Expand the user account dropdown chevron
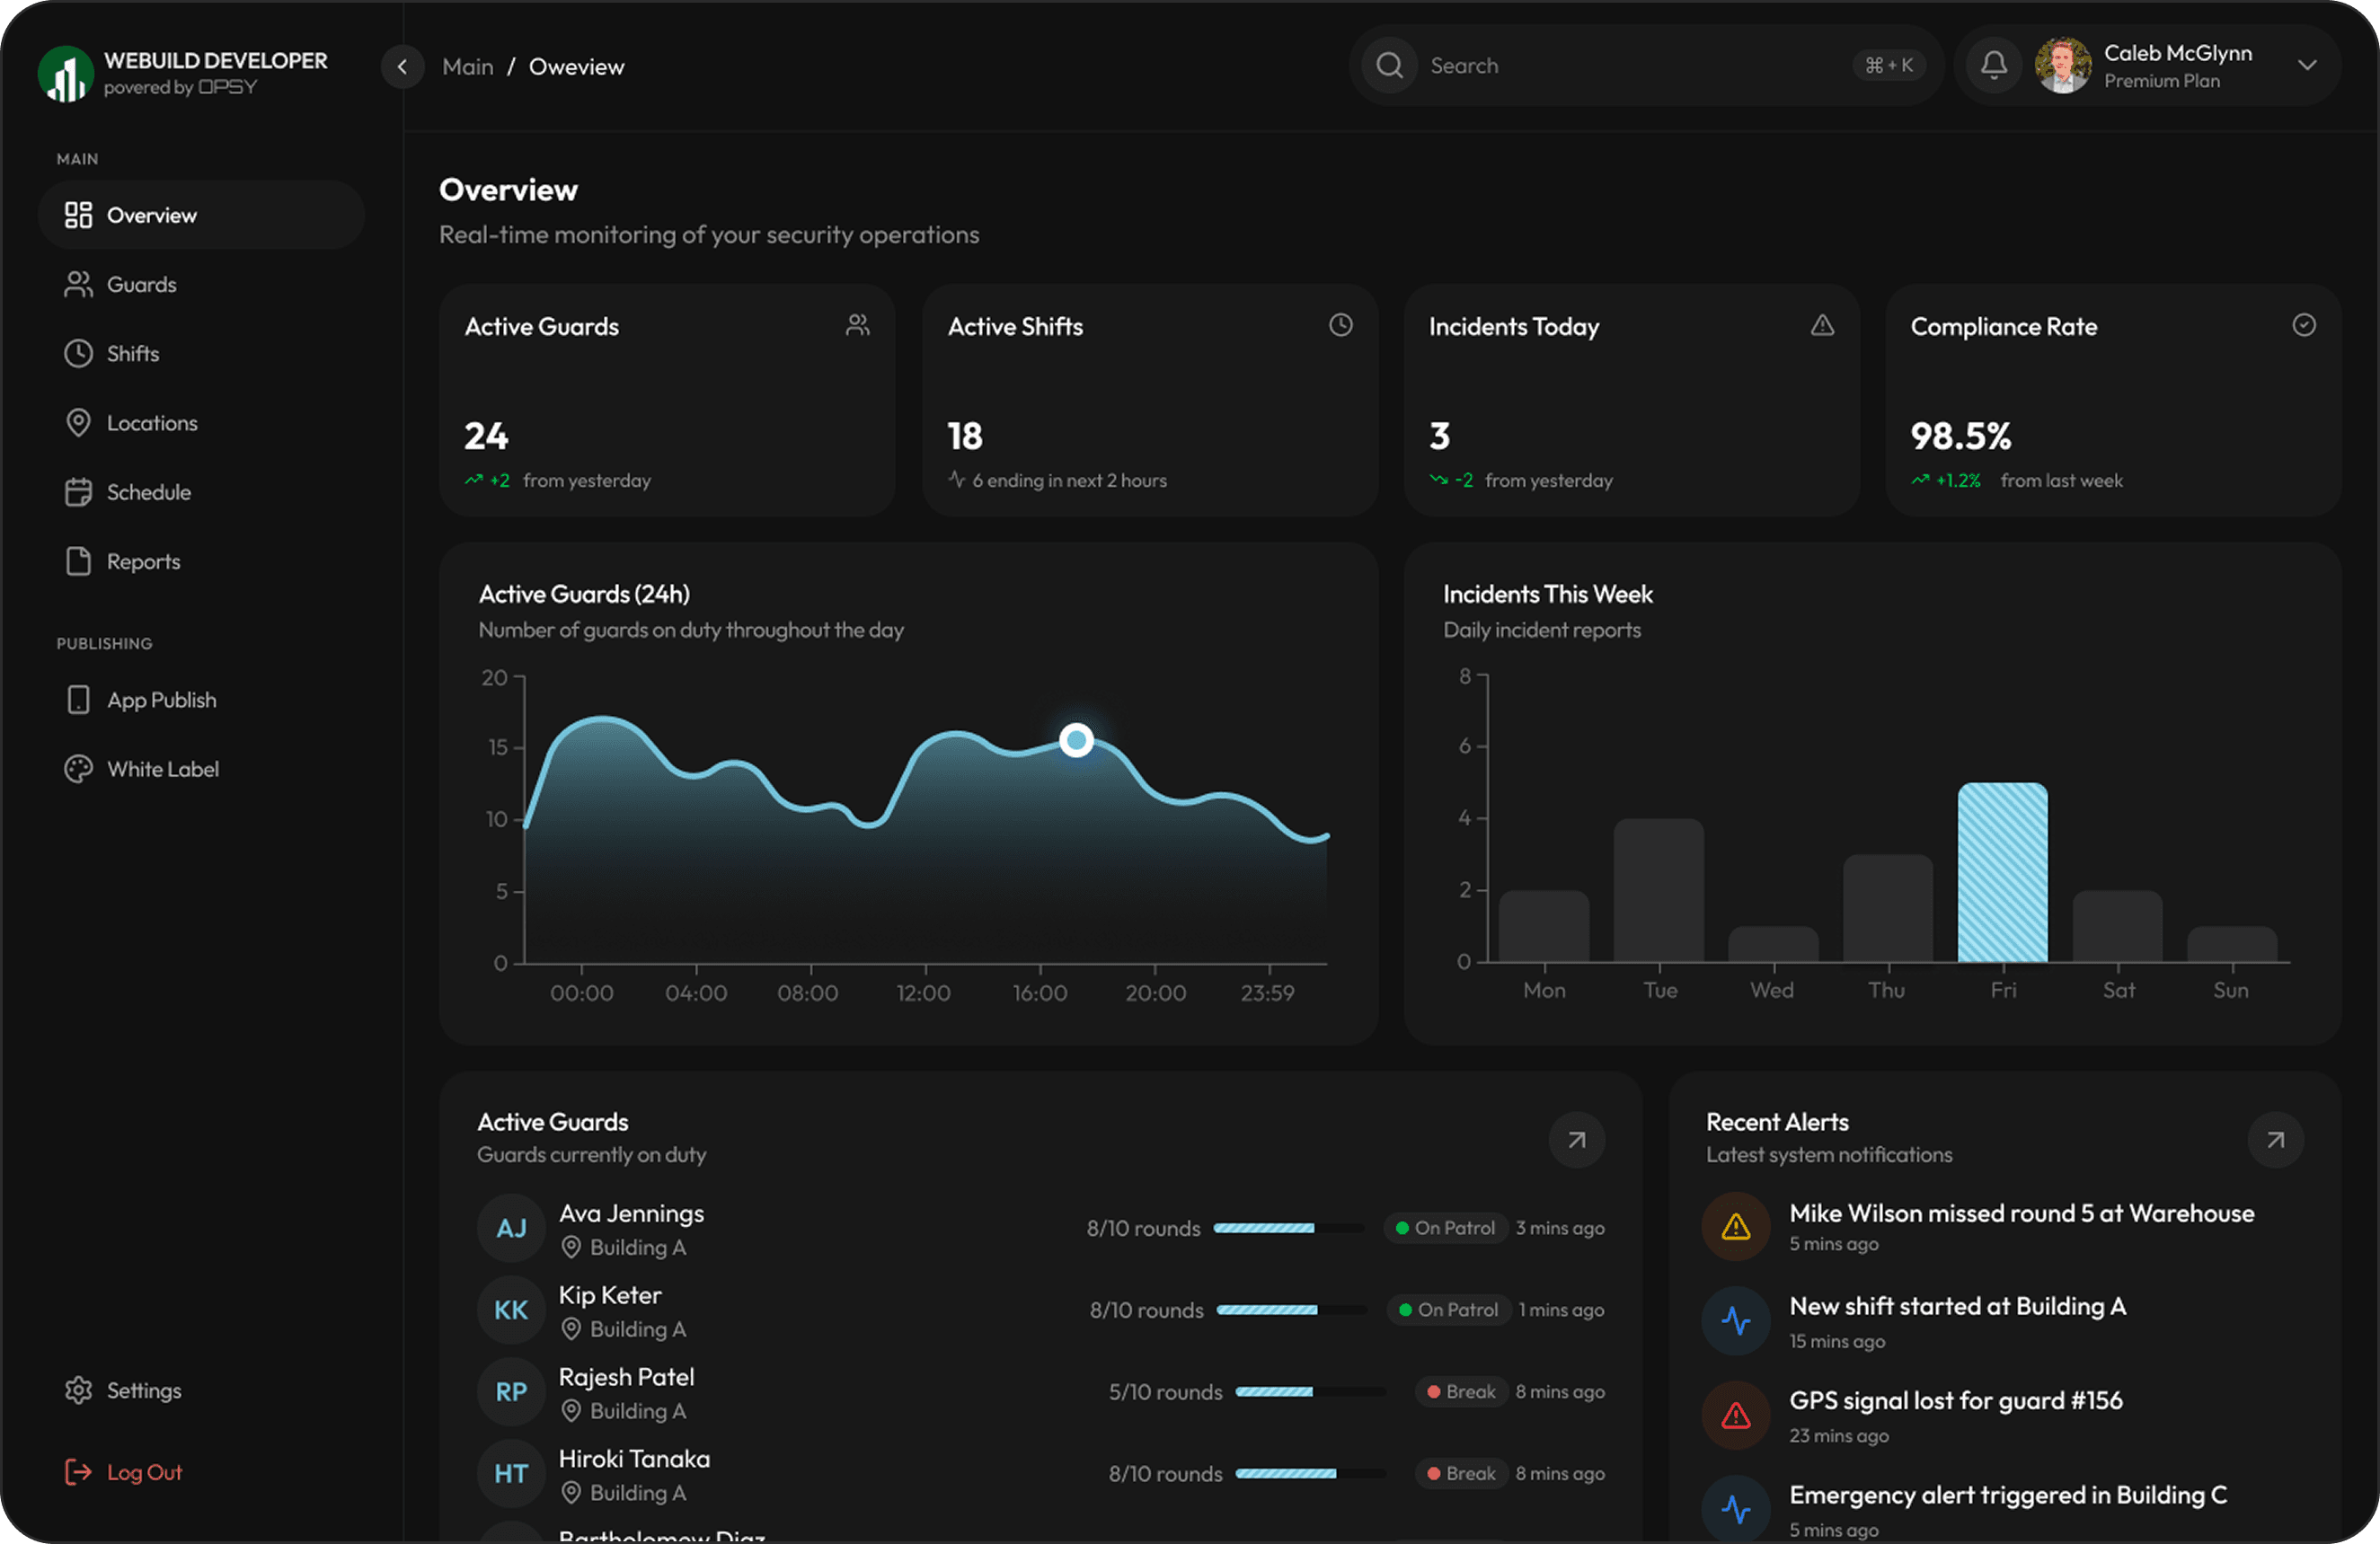Viewport: 2380px width, 1544px height. (2307, 66)
